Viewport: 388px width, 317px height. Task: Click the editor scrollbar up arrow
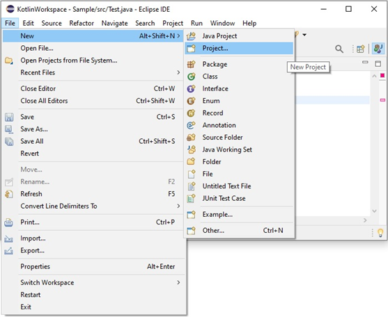click(374, 76)
